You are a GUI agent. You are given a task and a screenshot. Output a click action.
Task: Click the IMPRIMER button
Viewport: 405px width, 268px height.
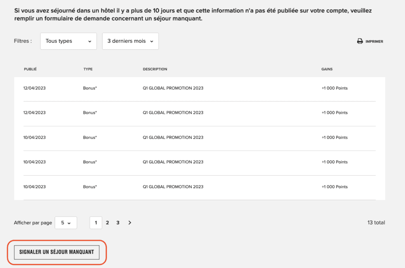[x=370, y=41]
